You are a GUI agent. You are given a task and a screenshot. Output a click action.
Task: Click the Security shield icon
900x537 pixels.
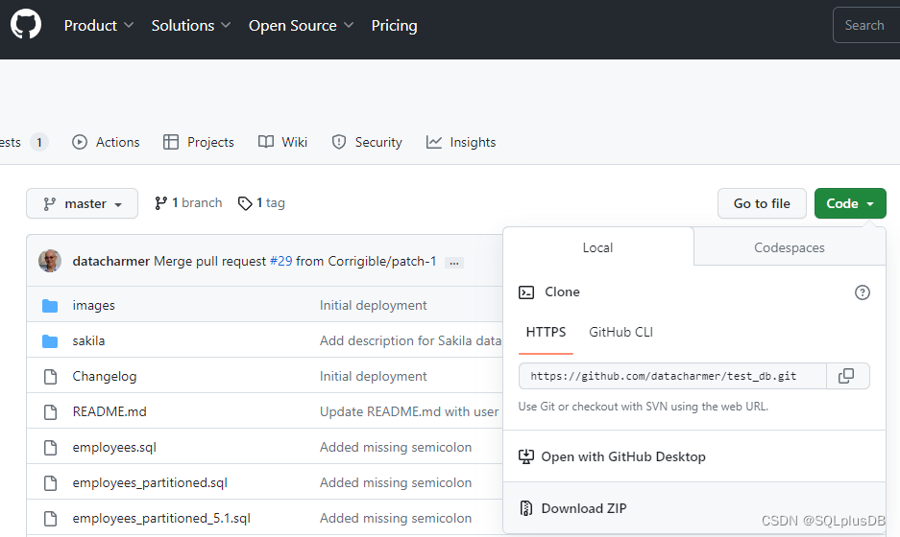coord(339,142)
